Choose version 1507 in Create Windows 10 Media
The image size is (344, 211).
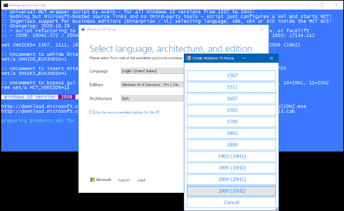(x=231, y=76)
